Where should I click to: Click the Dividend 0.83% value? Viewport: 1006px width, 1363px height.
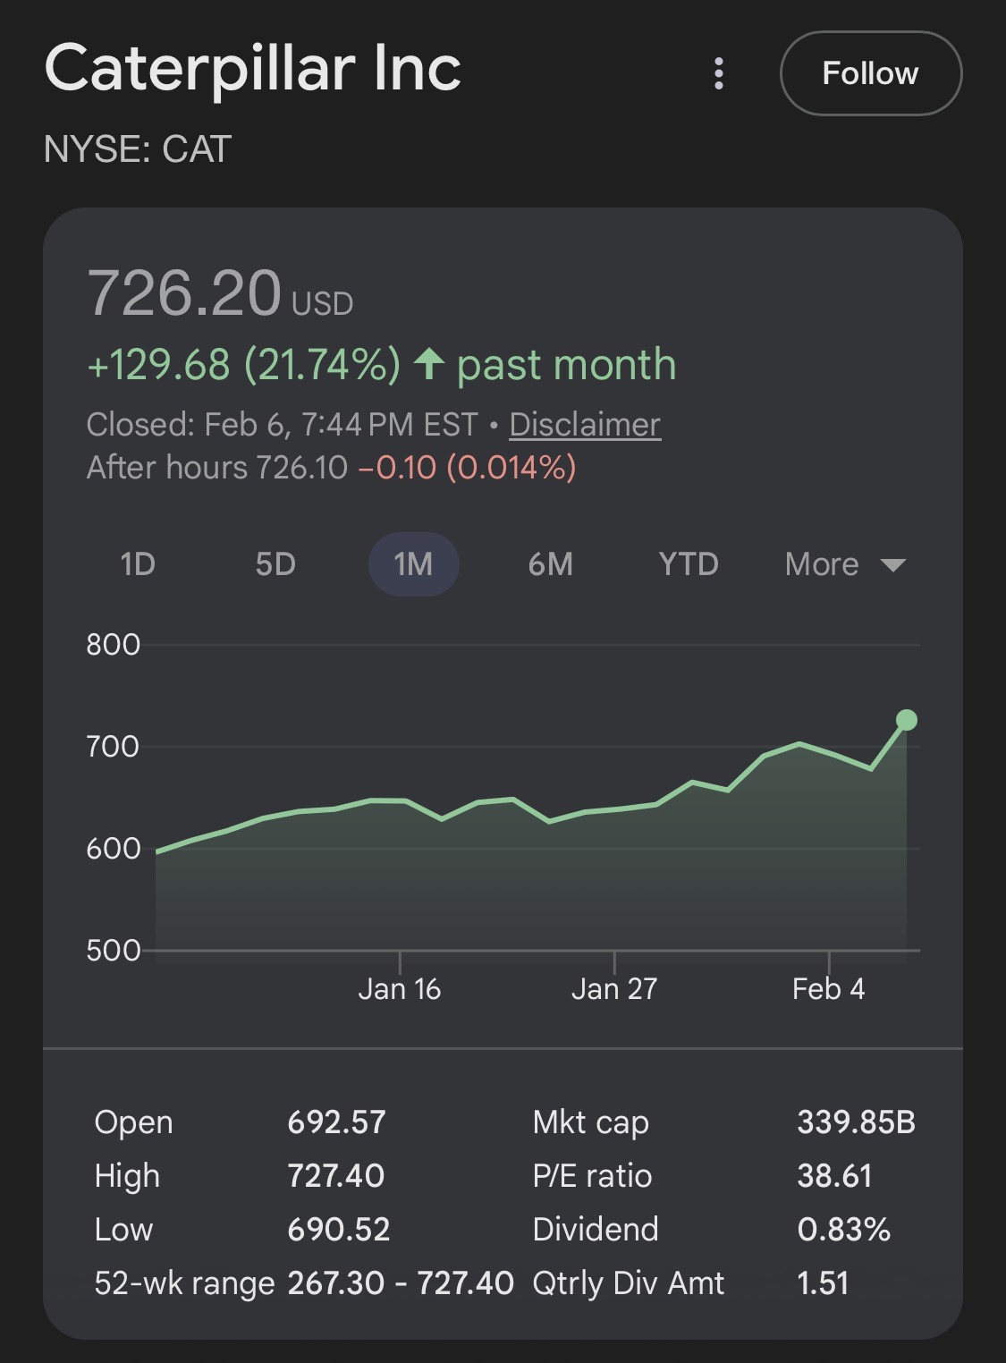[843, 1229]
